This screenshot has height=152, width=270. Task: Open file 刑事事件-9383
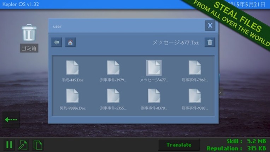(195, 99)
